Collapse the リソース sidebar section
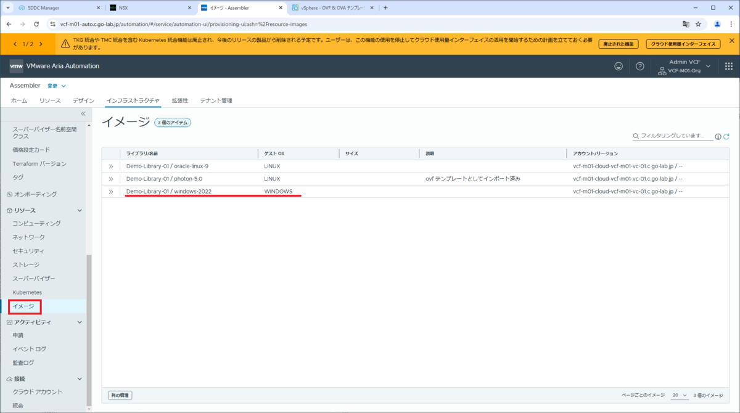This screenshot has height=413, width=740. point(79,210)
